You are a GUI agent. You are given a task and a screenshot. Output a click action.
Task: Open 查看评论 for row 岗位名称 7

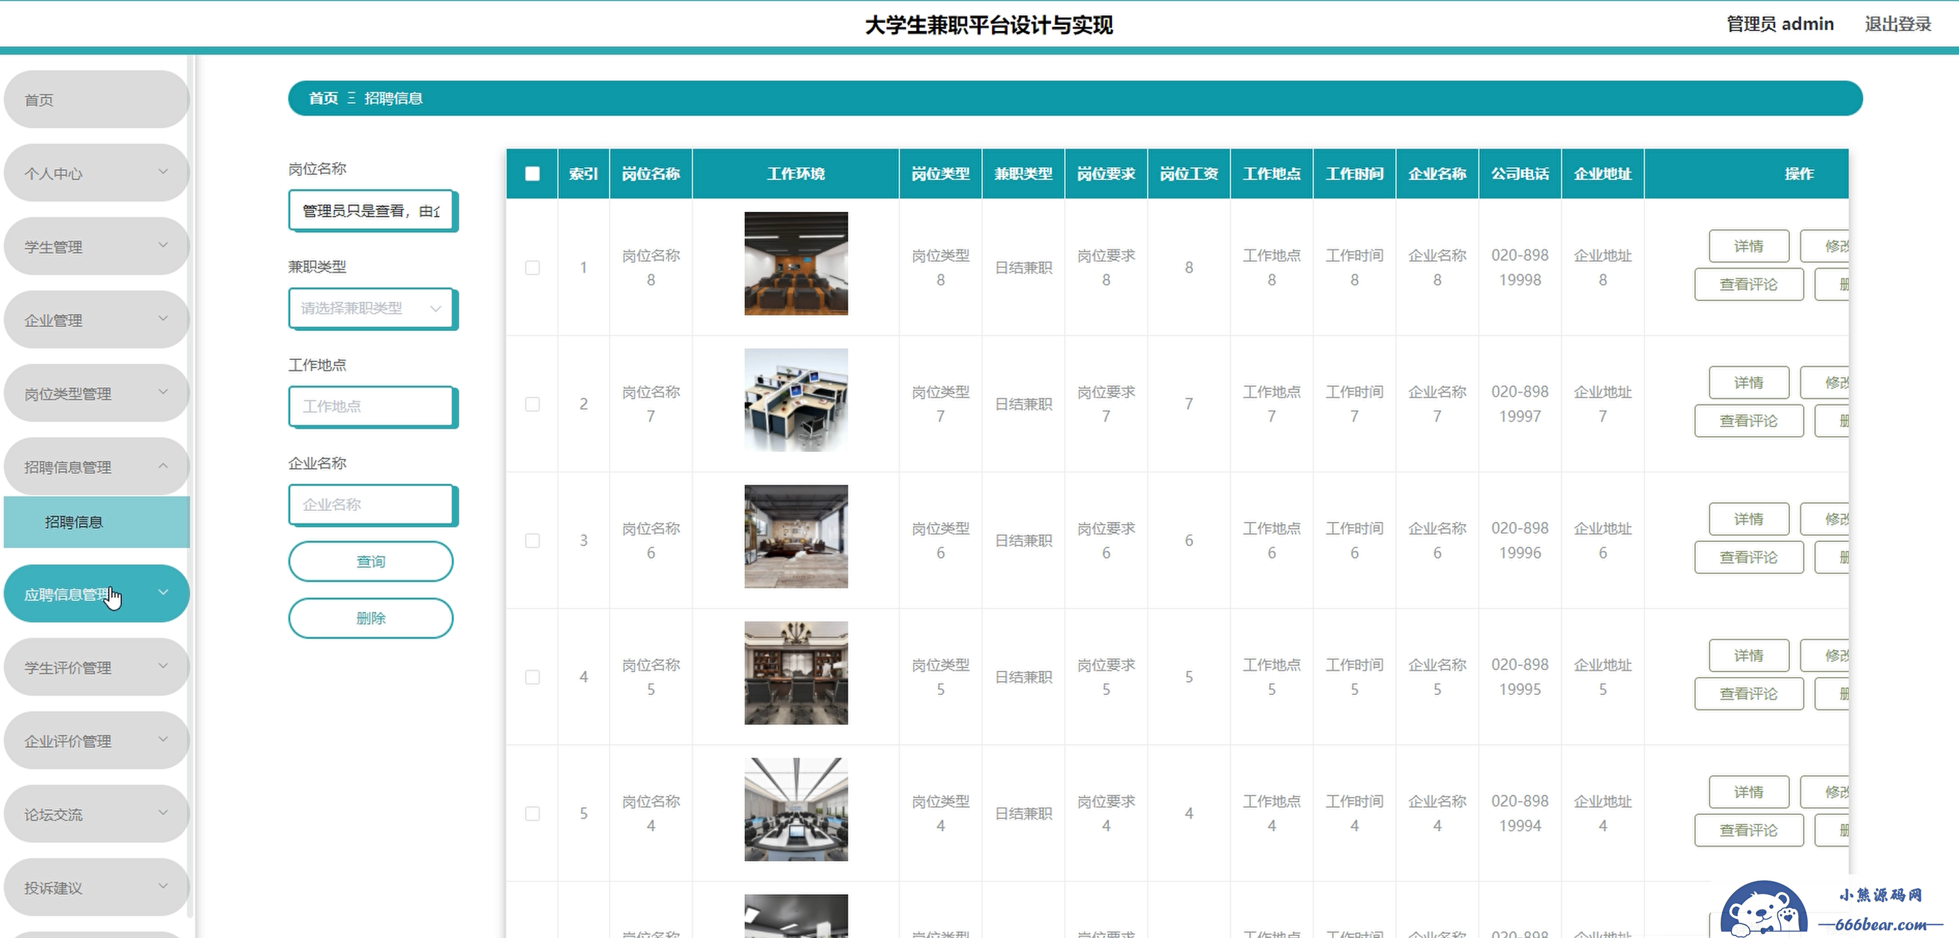click(x=1748, y=421)
